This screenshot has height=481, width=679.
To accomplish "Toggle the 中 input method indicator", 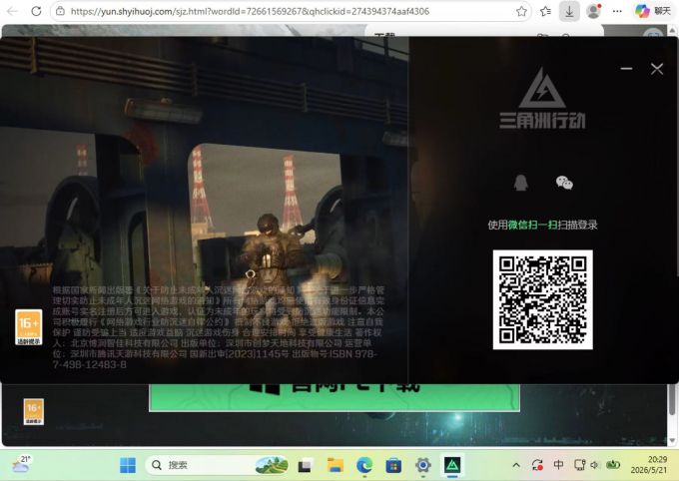I will (x=558, y=465).
